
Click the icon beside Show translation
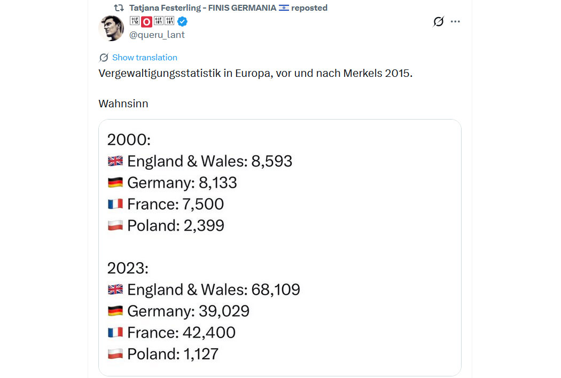point(104,58)
